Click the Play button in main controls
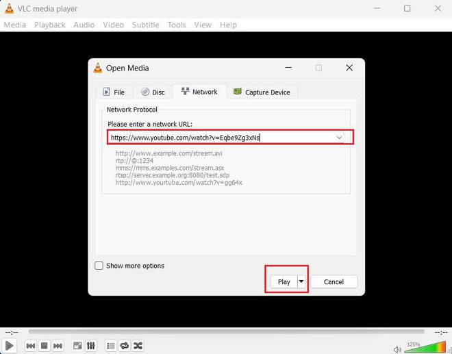Image resolution: width=452 pixels, height=354 pixels. pos(9,345)
